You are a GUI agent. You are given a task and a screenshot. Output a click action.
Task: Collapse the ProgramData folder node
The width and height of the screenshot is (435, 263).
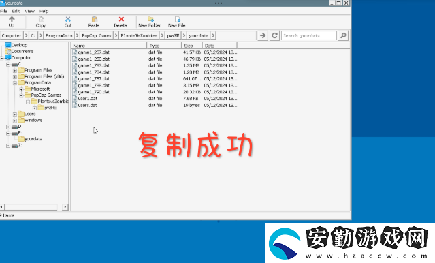click(15, 82)
